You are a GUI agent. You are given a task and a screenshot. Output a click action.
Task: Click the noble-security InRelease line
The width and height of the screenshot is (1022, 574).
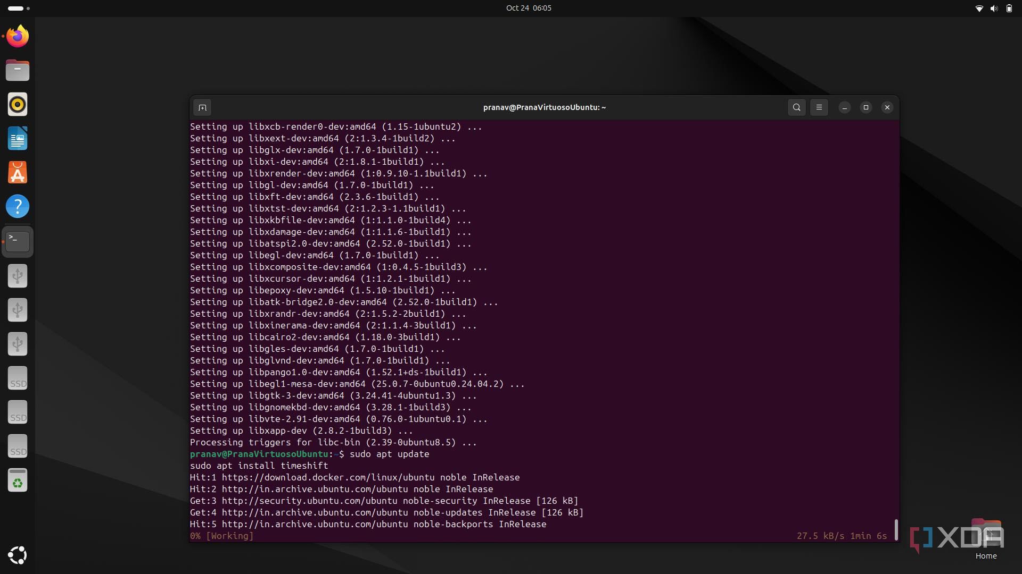(384, 501)
